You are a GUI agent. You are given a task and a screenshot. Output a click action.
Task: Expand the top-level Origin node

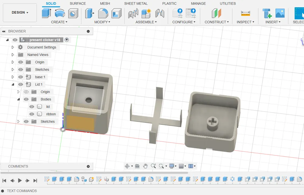[13, 62]
